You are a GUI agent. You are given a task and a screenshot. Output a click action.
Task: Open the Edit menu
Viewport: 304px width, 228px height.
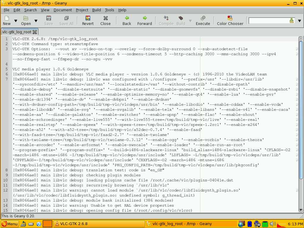[x=17, y=10]
